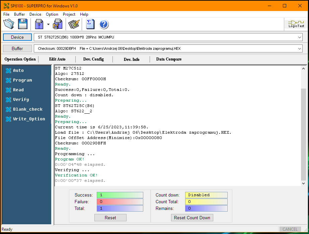Click the Count down Disabled field

[x=206, y=195]
